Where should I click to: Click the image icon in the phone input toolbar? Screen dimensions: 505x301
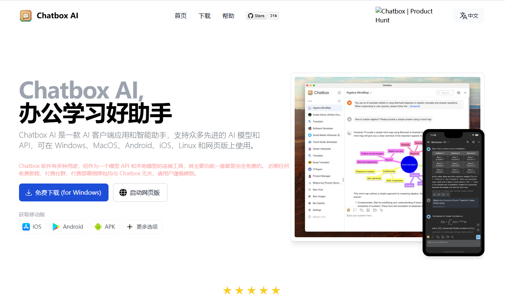[443, 237]
